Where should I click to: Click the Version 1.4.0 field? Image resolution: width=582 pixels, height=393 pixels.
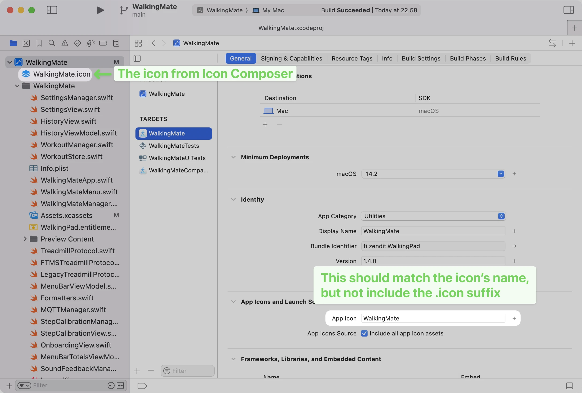(433, 261)
